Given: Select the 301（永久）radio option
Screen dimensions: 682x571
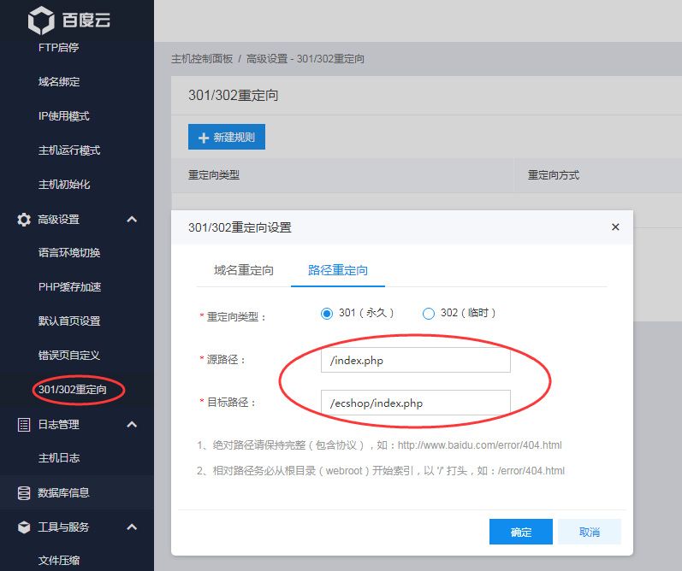Looking at the screenshot, I should tap(326, 314).
